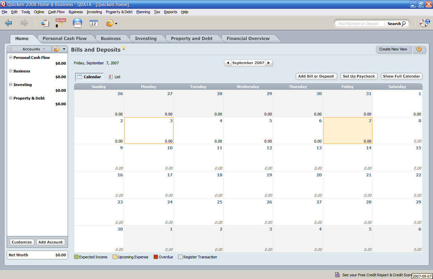
Task: Click the Find Payment or Deposit field
Action: tap(360, 24)
